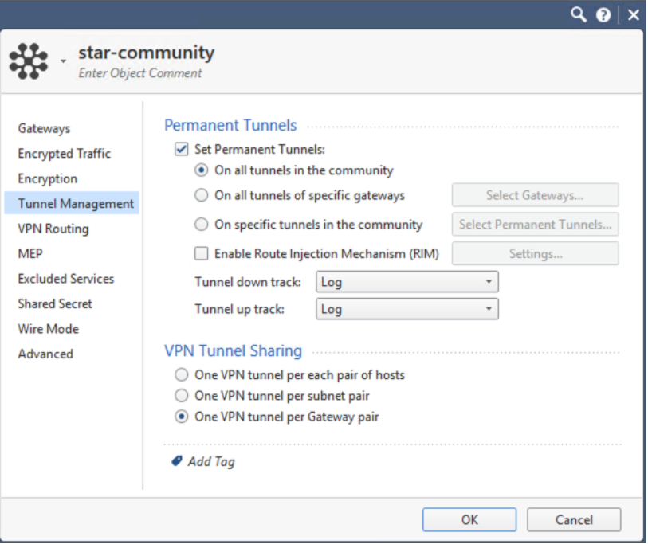The width and height of the screenshot is (648, 544).
Task: Select On all tunnels of specific gateways
Action: (202, 195)
